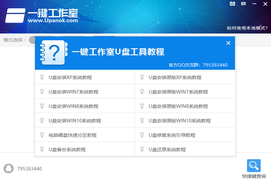Open the U盘安装WIN7系统教程 link
271x181 pixels.
coord(73,92)
